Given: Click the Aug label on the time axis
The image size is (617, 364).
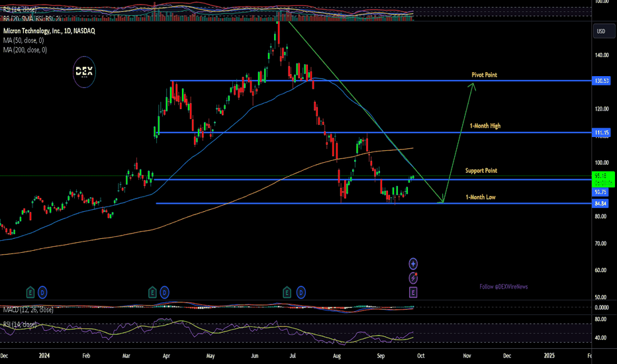Looking at the screenshot, I should [x=337, y=356].
